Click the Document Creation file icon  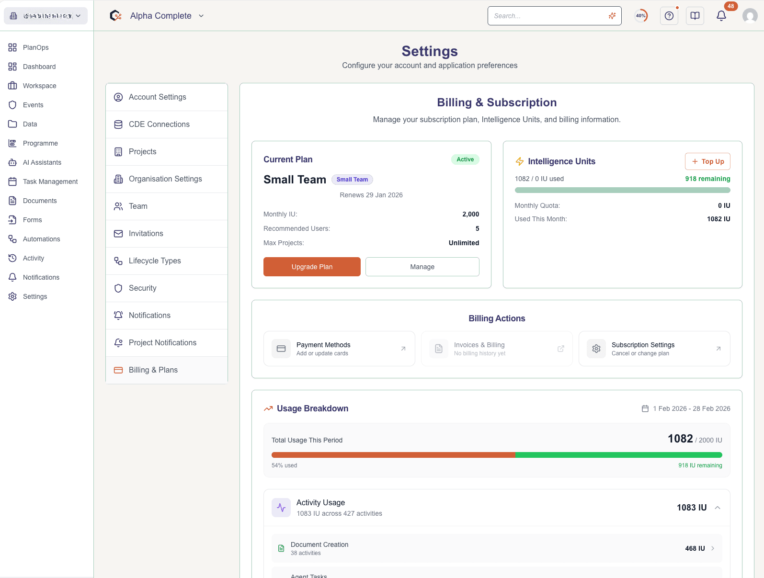coord(281,548)
